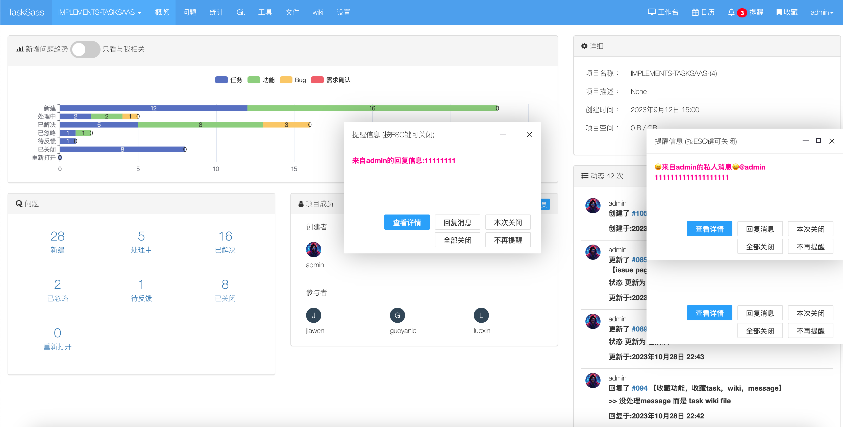
Task: Click the bookmark favorites icon
Action: pyautogui.click(x=779, y=12)
